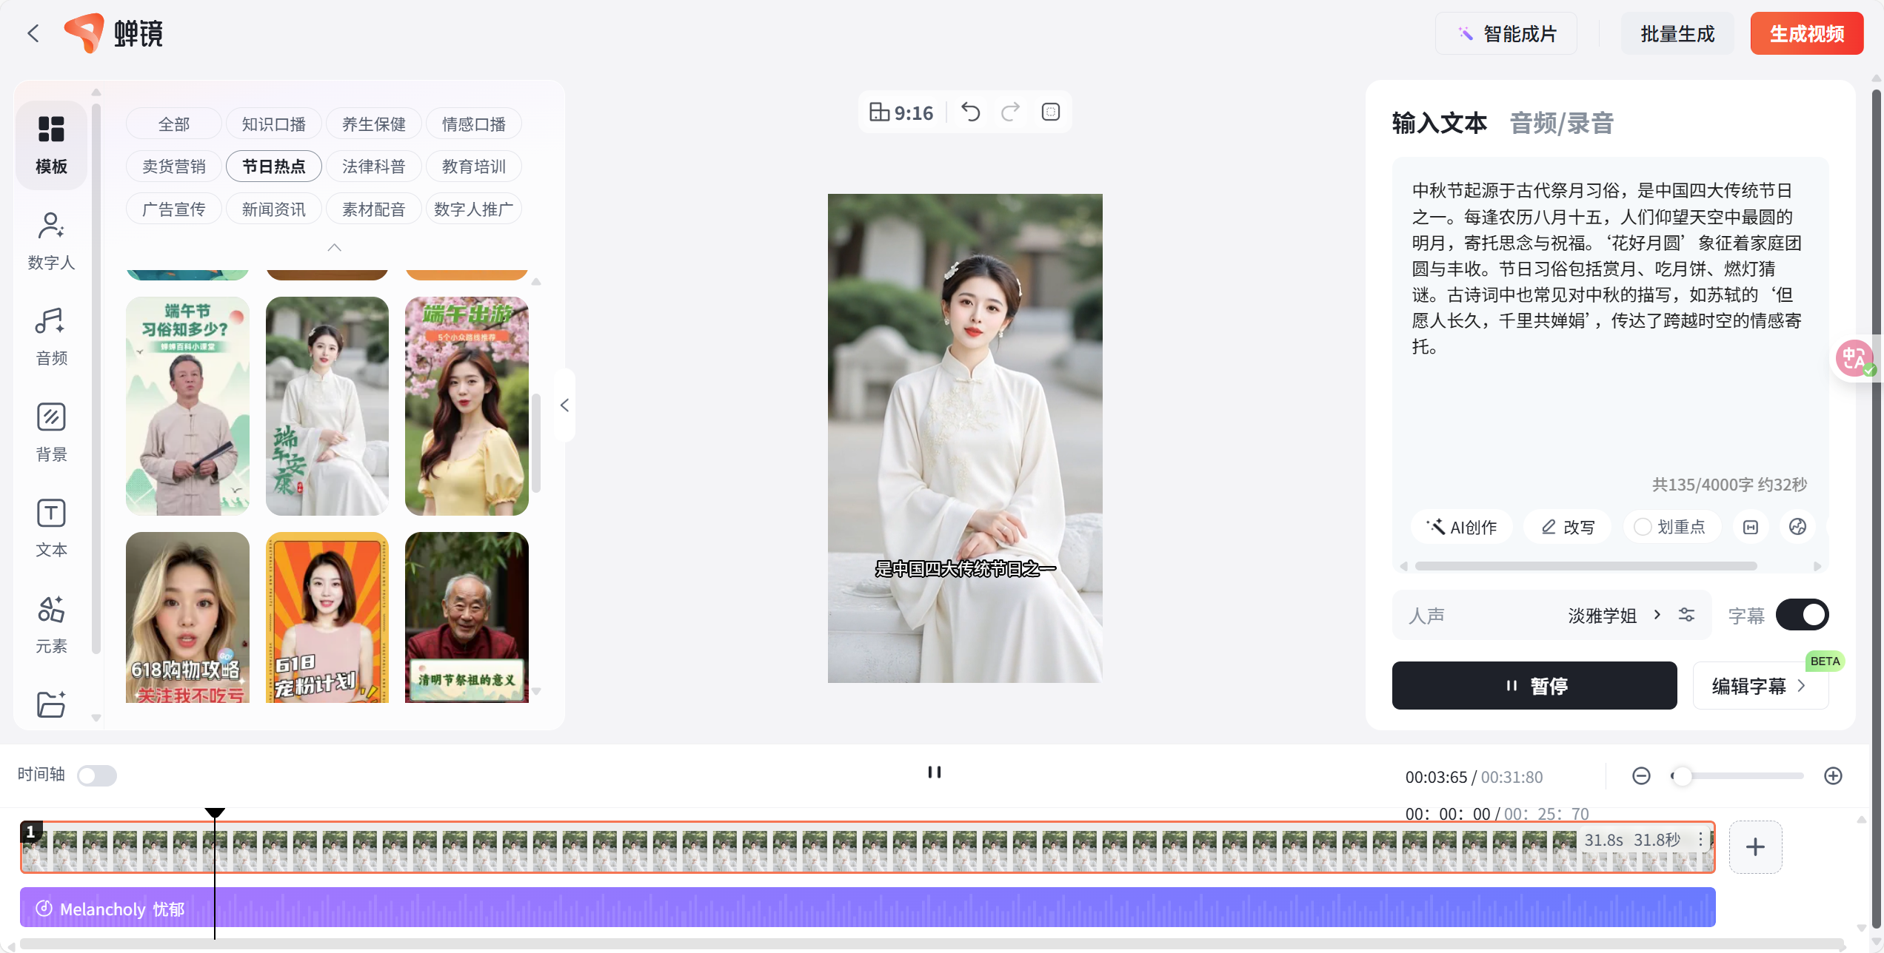The image size is (1884, 953).
Task: Add a new scene with plus button
Action: click(x=1756, y=847)
